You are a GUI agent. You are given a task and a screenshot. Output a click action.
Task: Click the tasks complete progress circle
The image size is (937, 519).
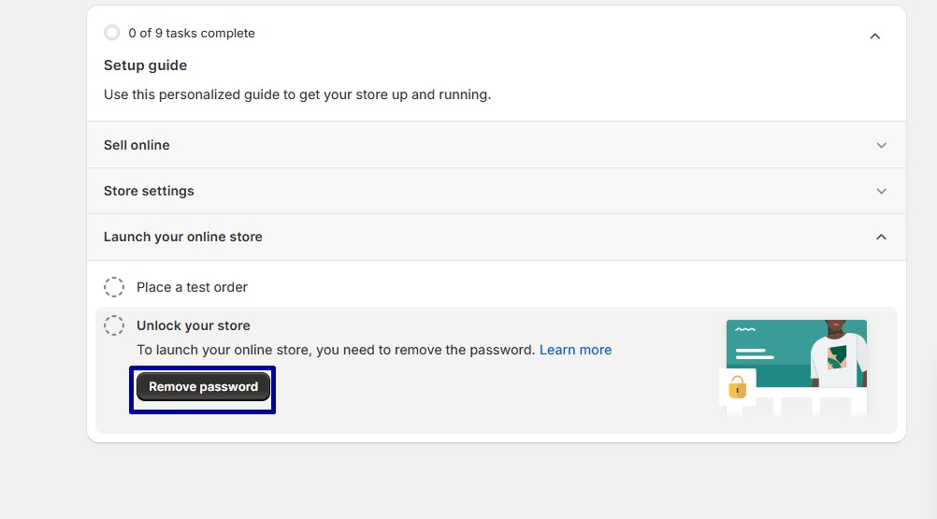[111, 33]
